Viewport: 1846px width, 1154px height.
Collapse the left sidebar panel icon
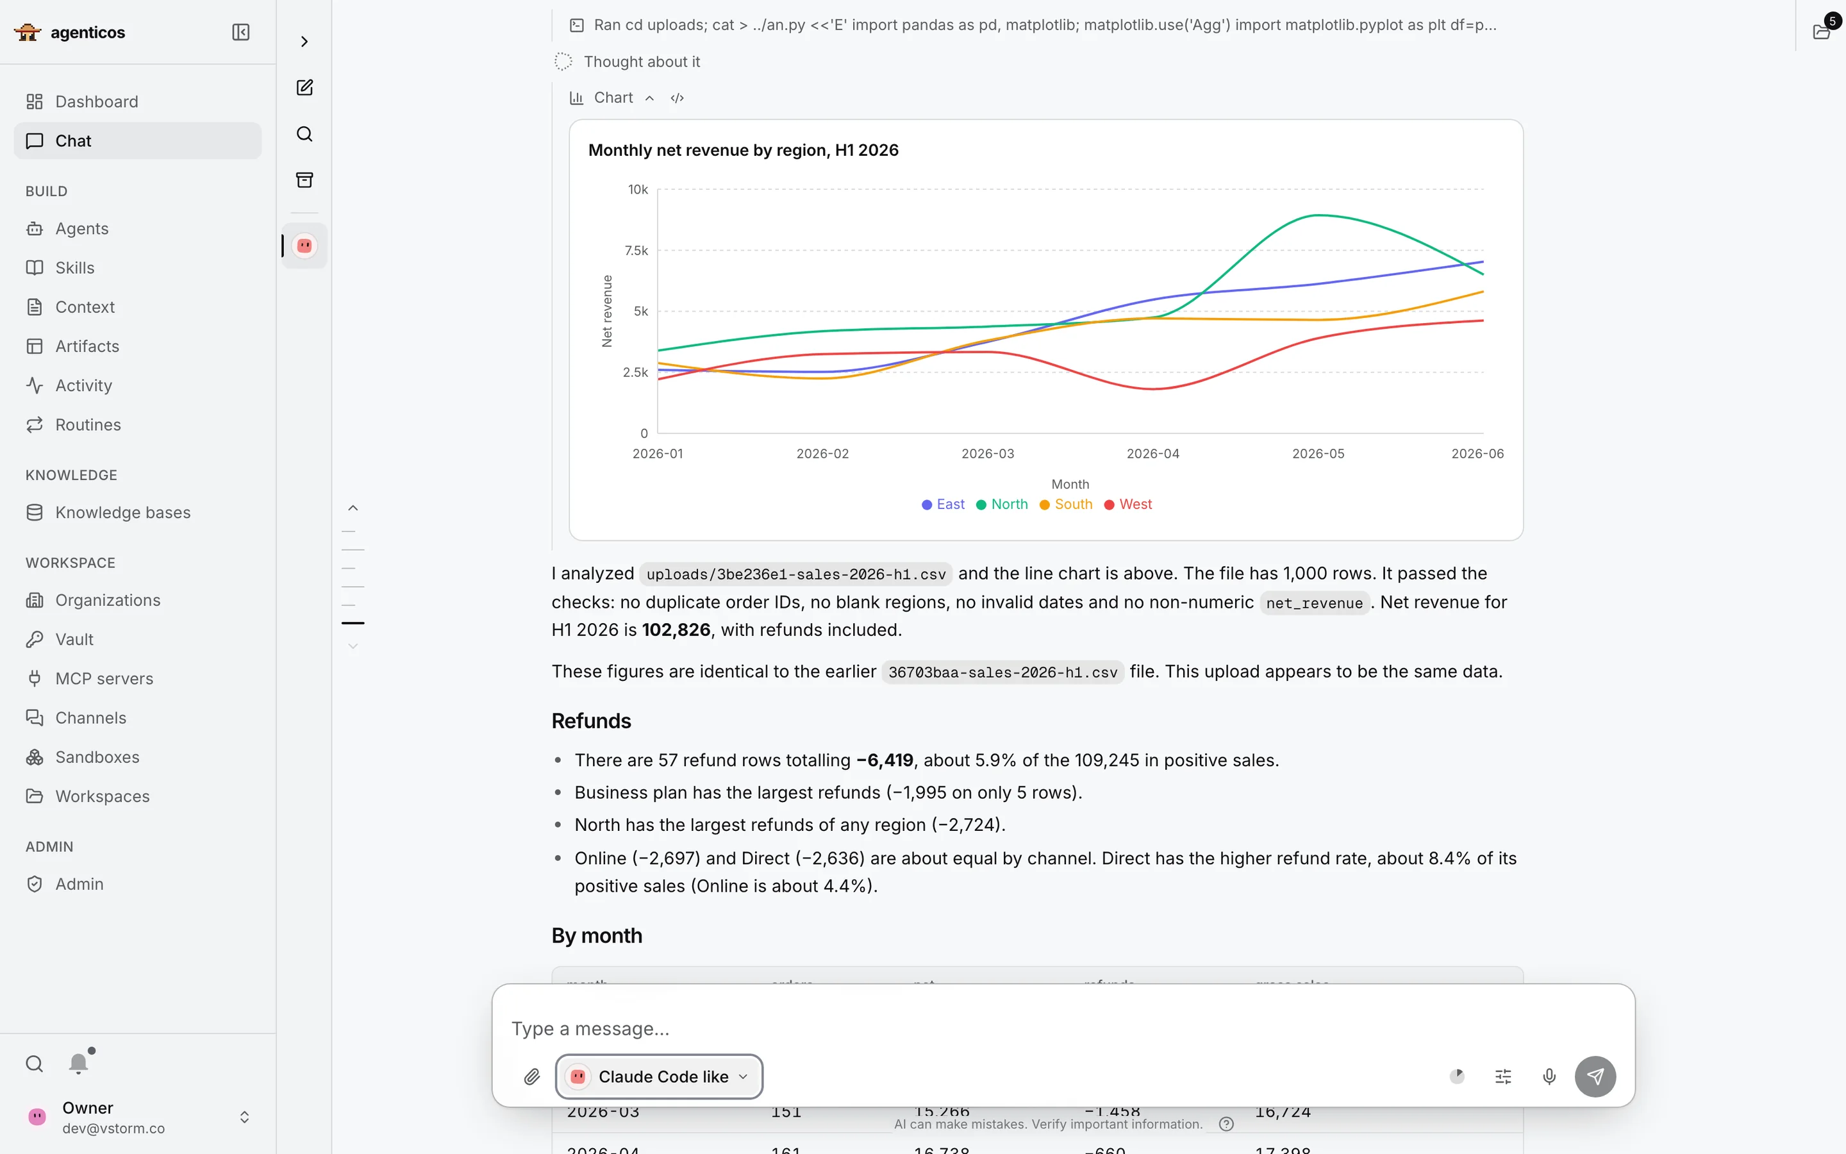tap(240, 32)
